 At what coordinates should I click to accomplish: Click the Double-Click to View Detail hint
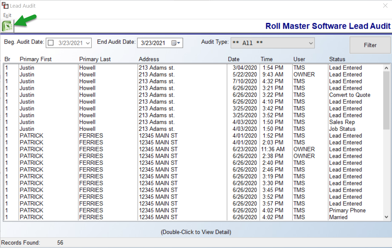tap(196, 232)
